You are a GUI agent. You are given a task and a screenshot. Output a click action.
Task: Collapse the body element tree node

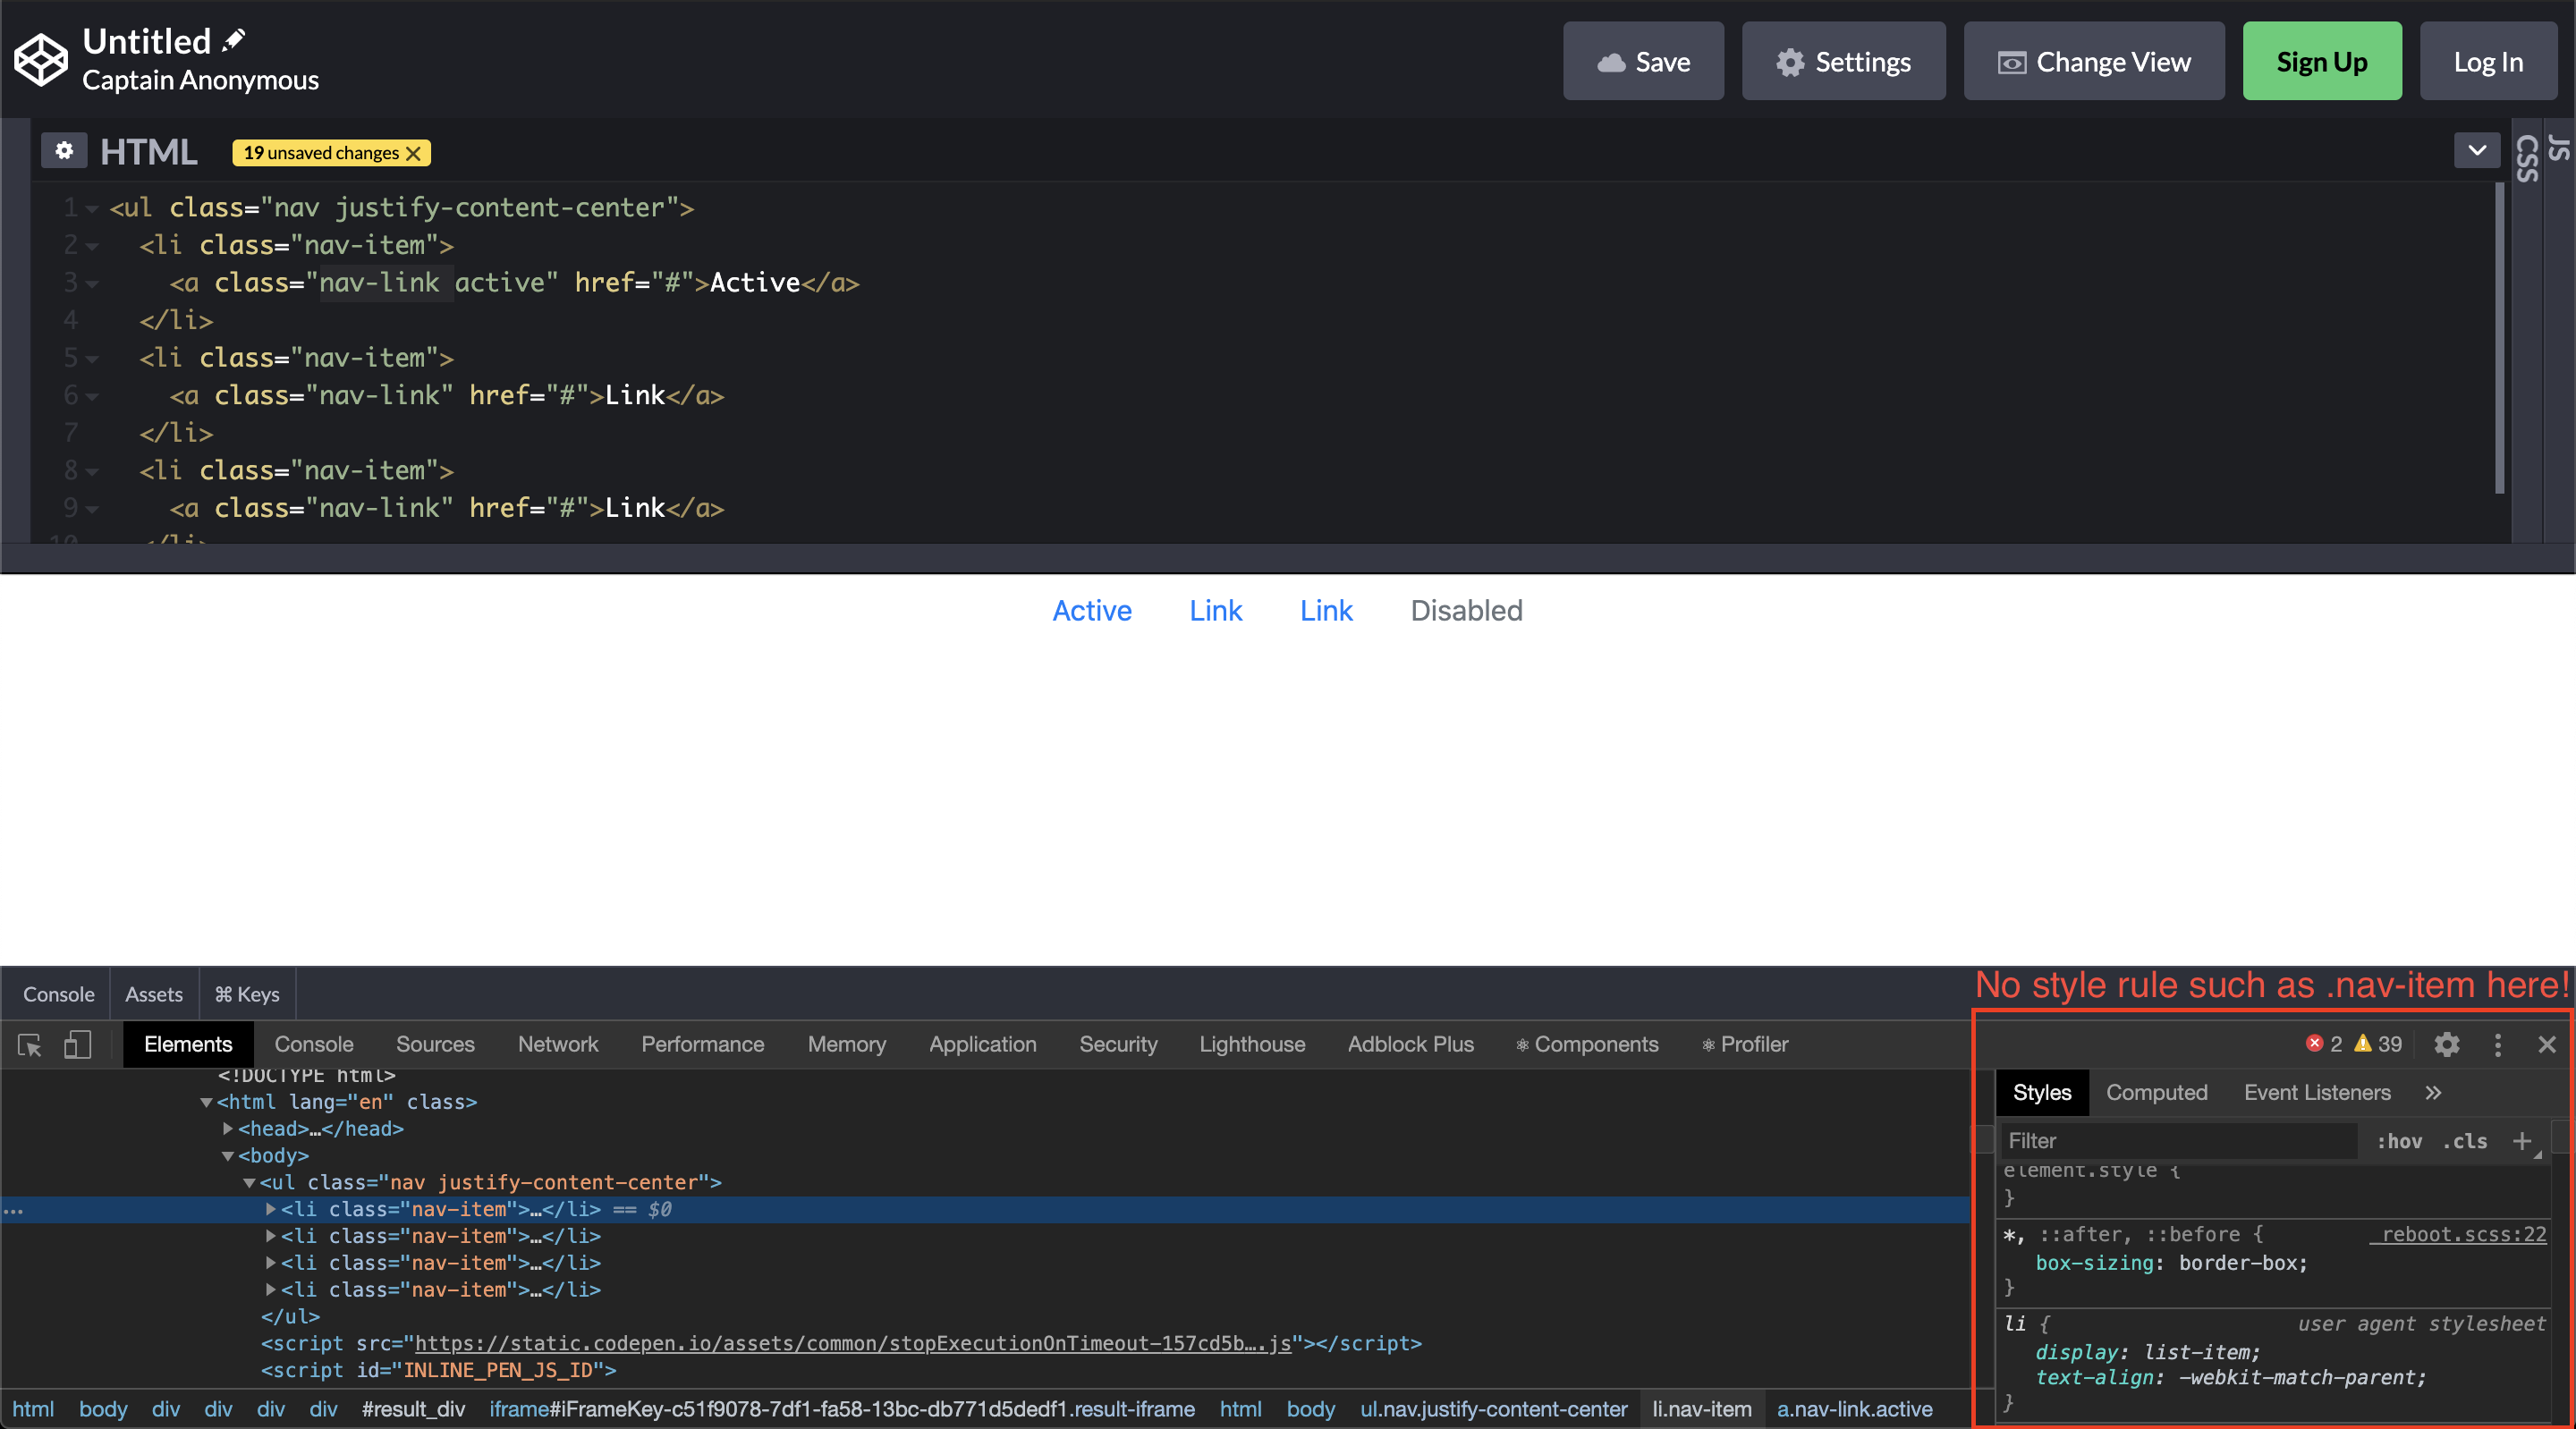coord(228,1155)
